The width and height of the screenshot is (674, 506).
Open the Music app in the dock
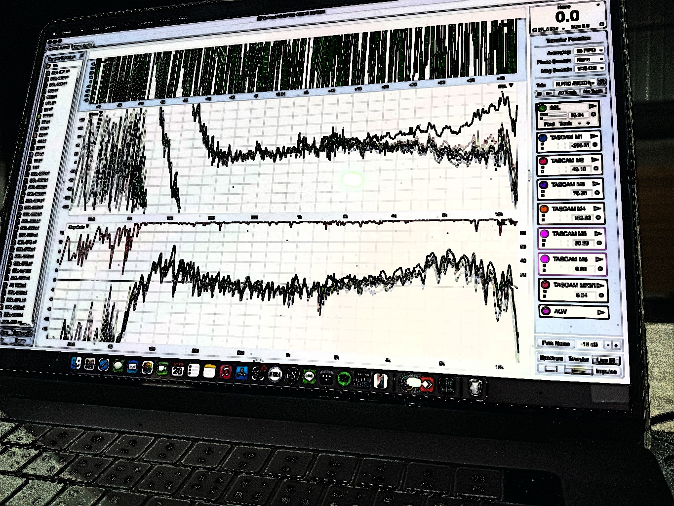(225, 371)
